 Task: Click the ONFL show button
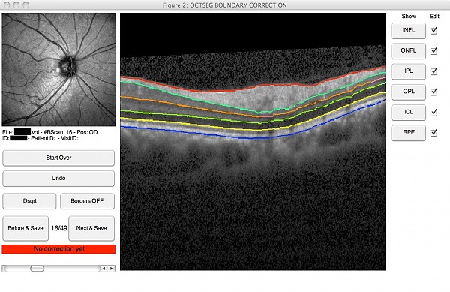pyautogui.click(x=409, y=51)
